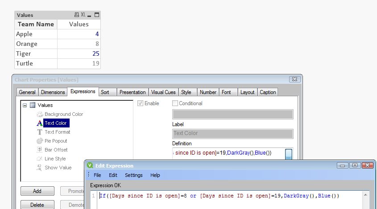Select the Background Color attribute icon

[x=40, y=114]
